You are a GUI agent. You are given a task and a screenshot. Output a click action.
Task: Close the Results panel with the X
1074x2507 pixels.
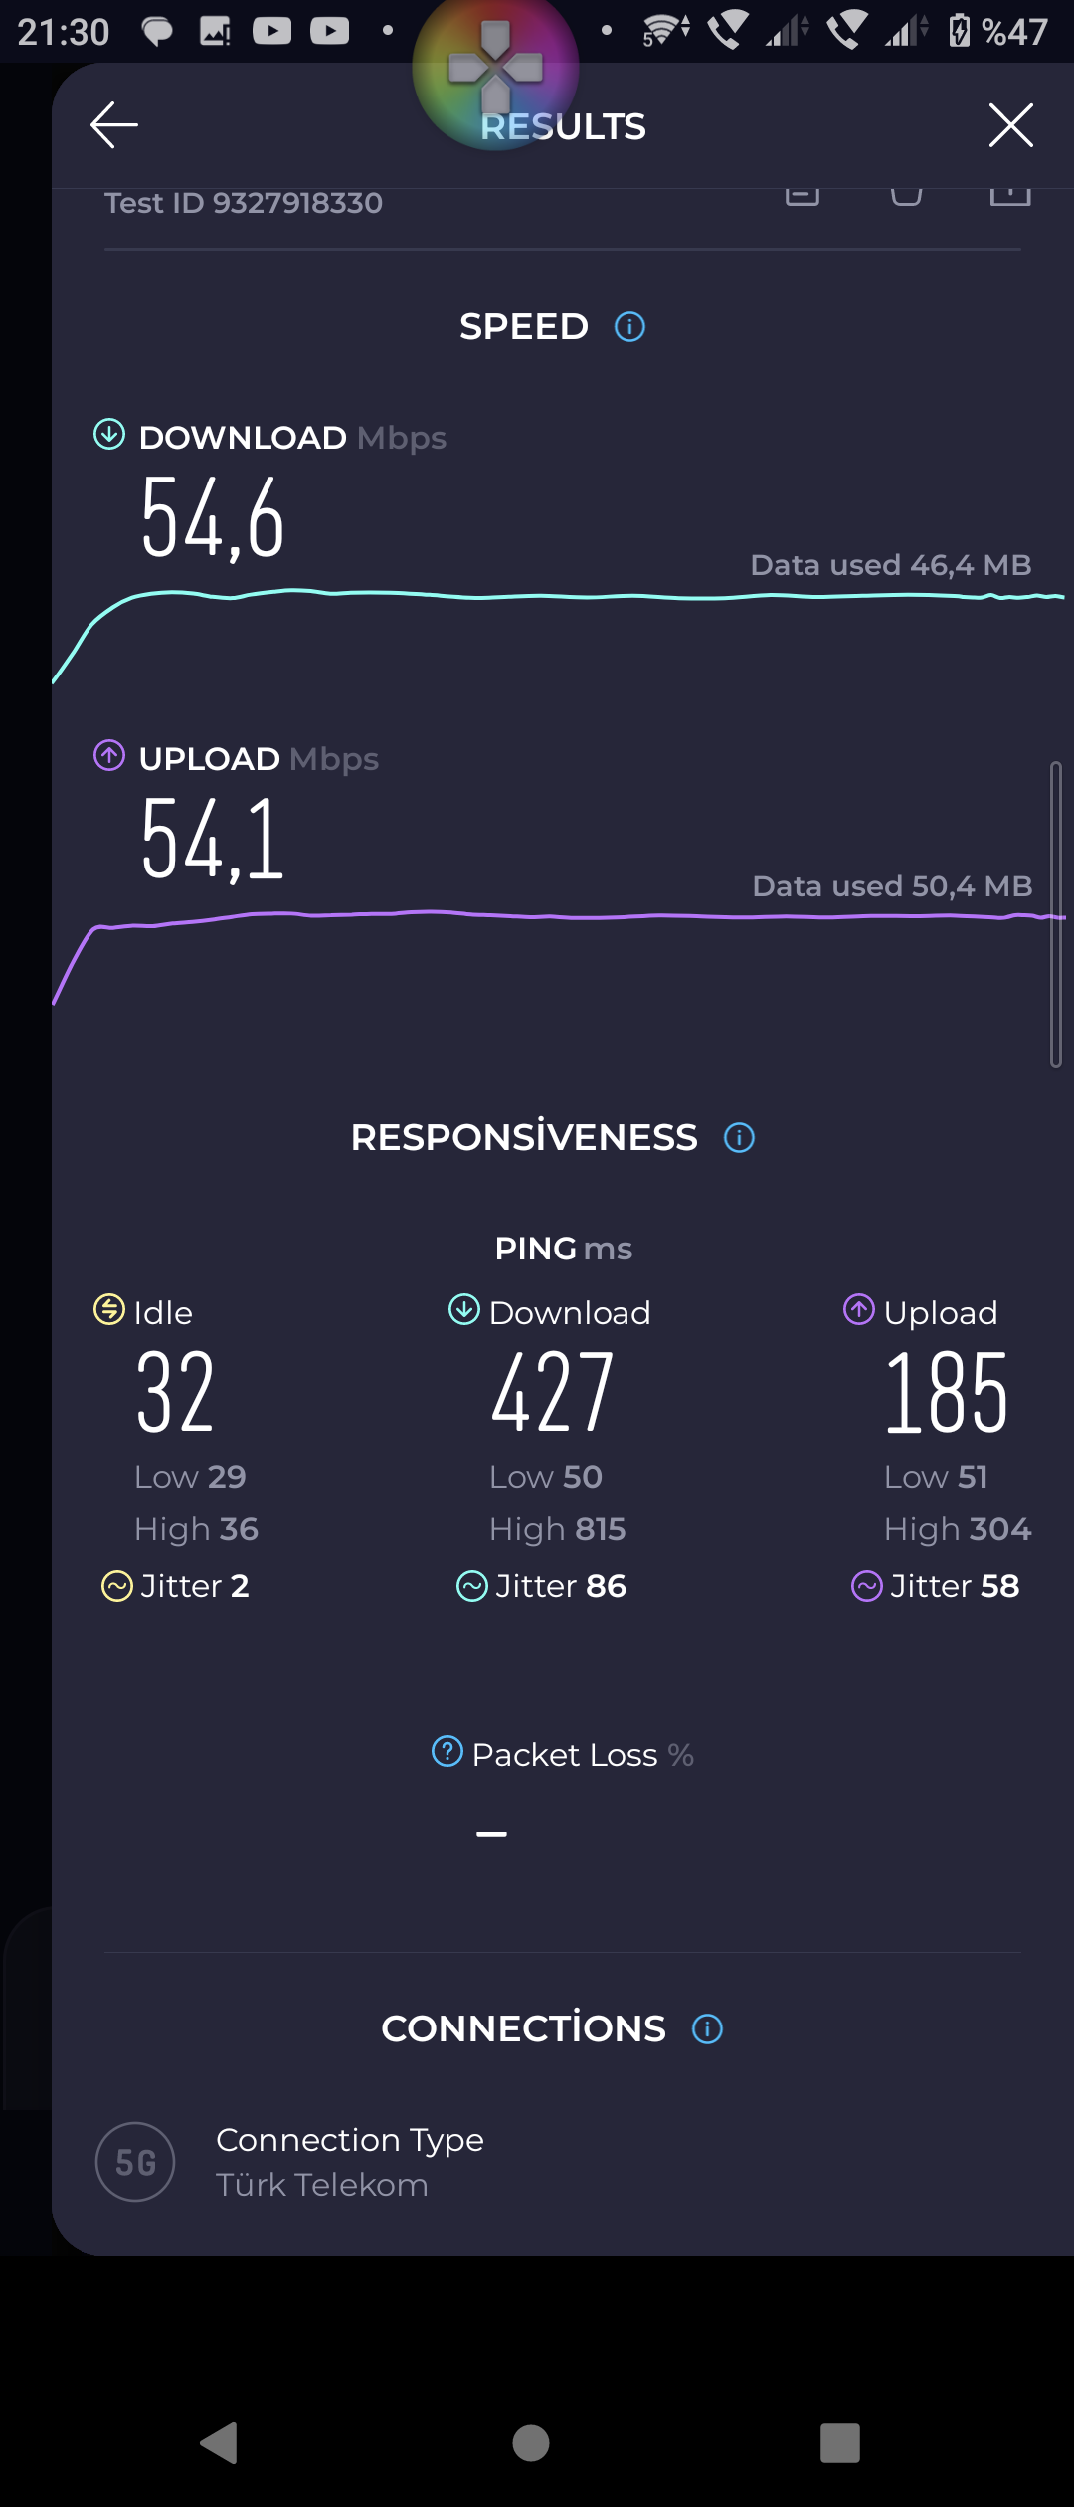coord(1011,125)
